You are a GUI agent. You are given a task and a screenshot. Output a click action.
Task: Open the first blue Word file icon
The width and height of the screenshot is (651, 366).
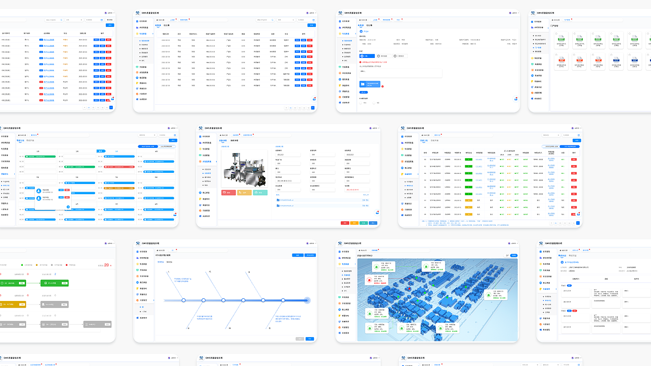[x=616, y=59]
